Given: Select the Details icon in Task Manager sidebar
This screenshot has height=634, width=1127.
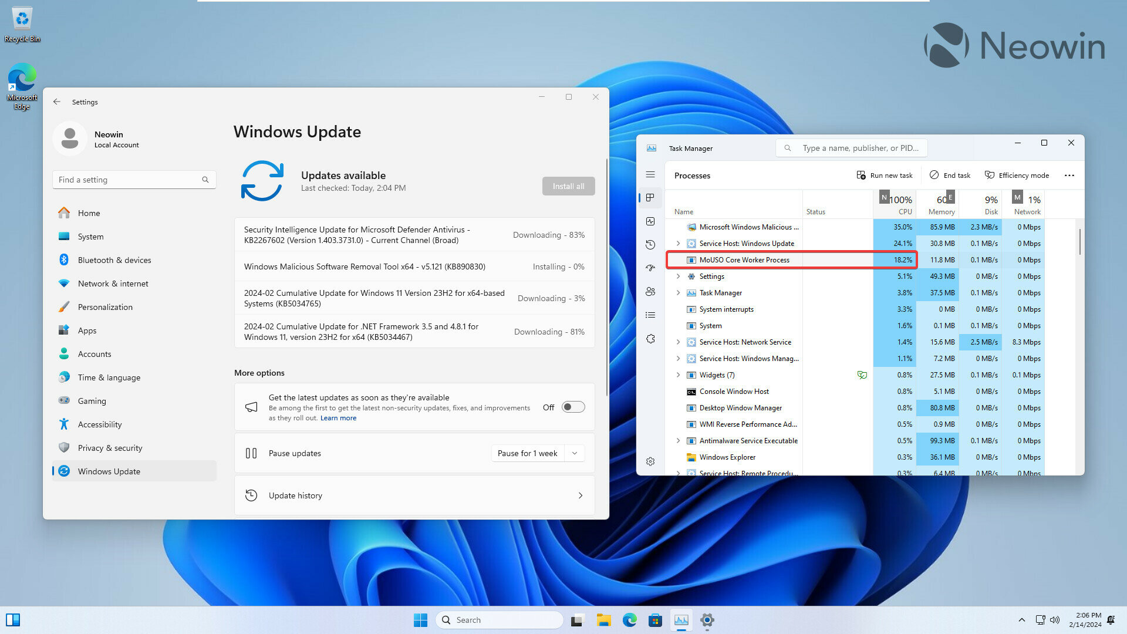Looking at the screenshot, I should 650,315.
